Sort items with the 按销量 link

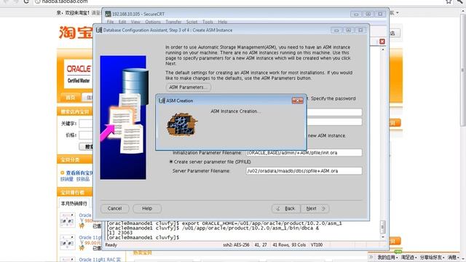click(x=67, y=179)
